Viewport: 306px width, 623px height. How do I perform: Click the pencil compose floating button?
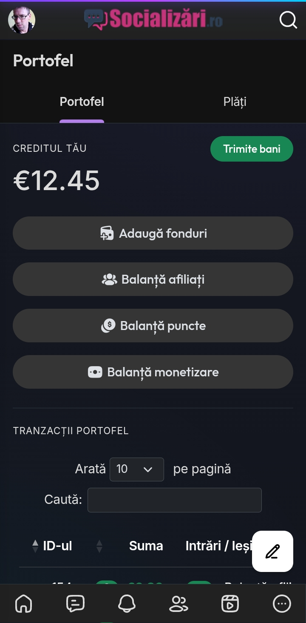pos(272,551)
